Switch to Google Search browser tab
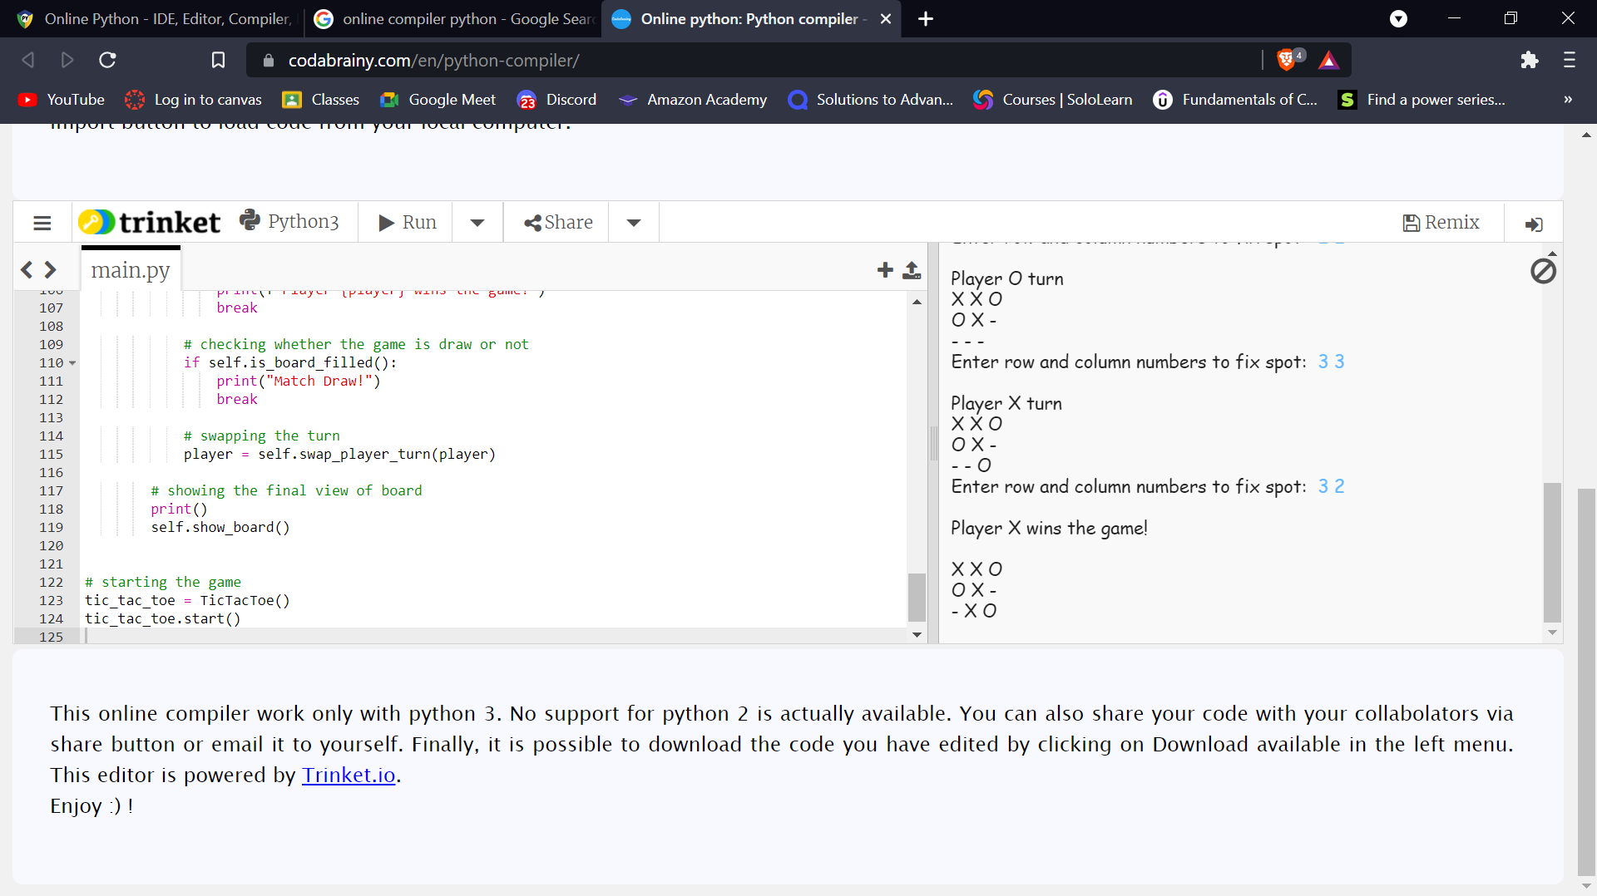The height and width of the screenshot is (896, 1597). point(456,18)
